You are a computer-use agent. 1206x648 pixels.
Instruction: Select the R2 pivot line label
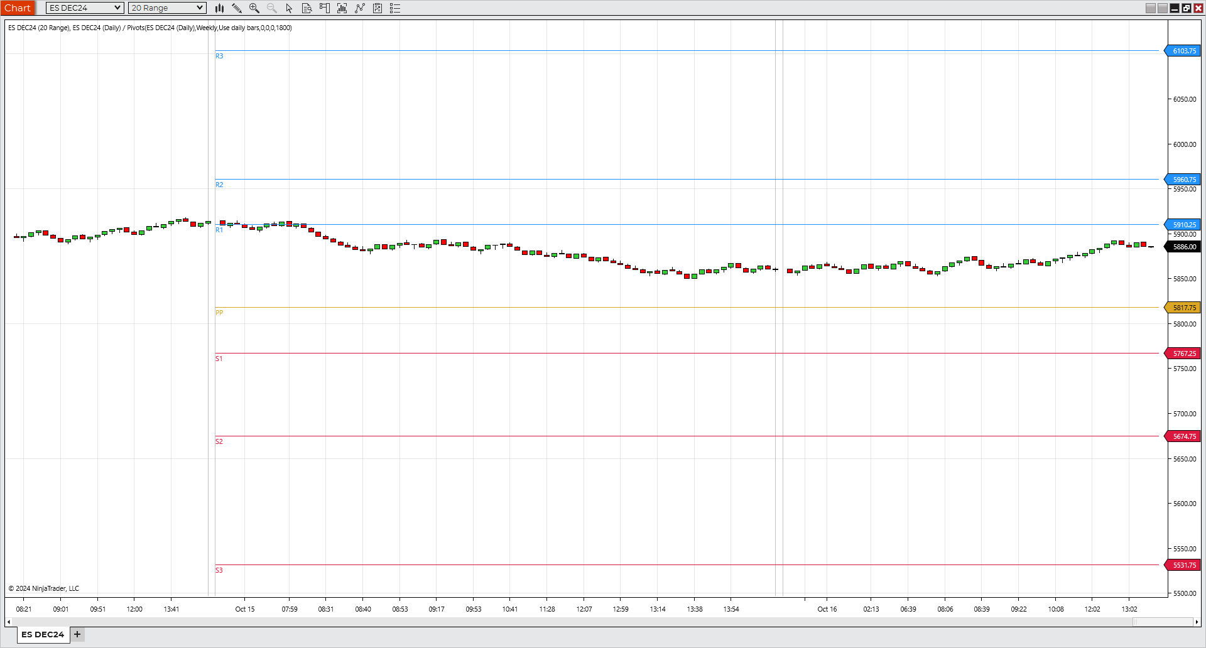pos(219,185)
